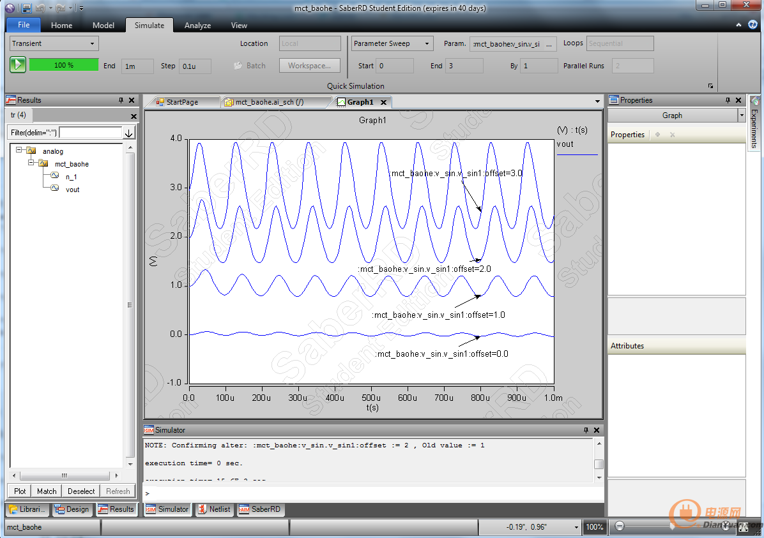Open the Experiments side tab
This screenshot has height=538, width=764.
click(754, 123)
